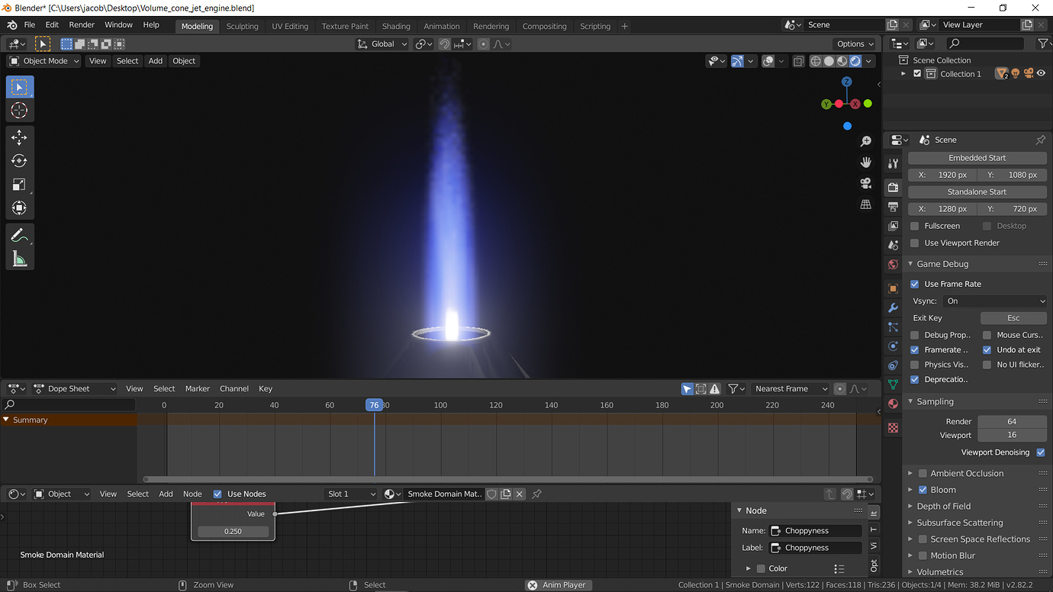Open the Render menu
Image resolution: width=1053 pixels, height=592 pixels.
[x=82, y=24]
